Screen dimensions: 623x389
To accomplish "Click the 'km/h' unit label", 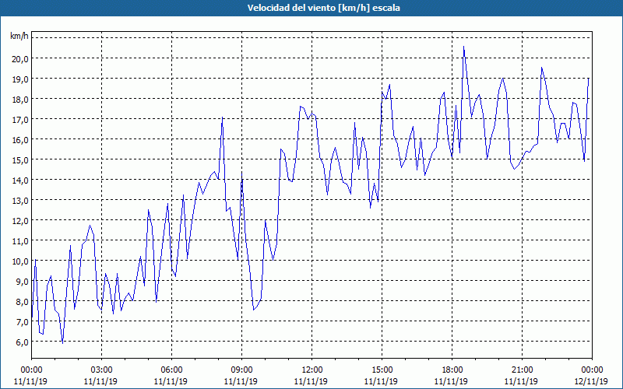I will click(19, 36).
